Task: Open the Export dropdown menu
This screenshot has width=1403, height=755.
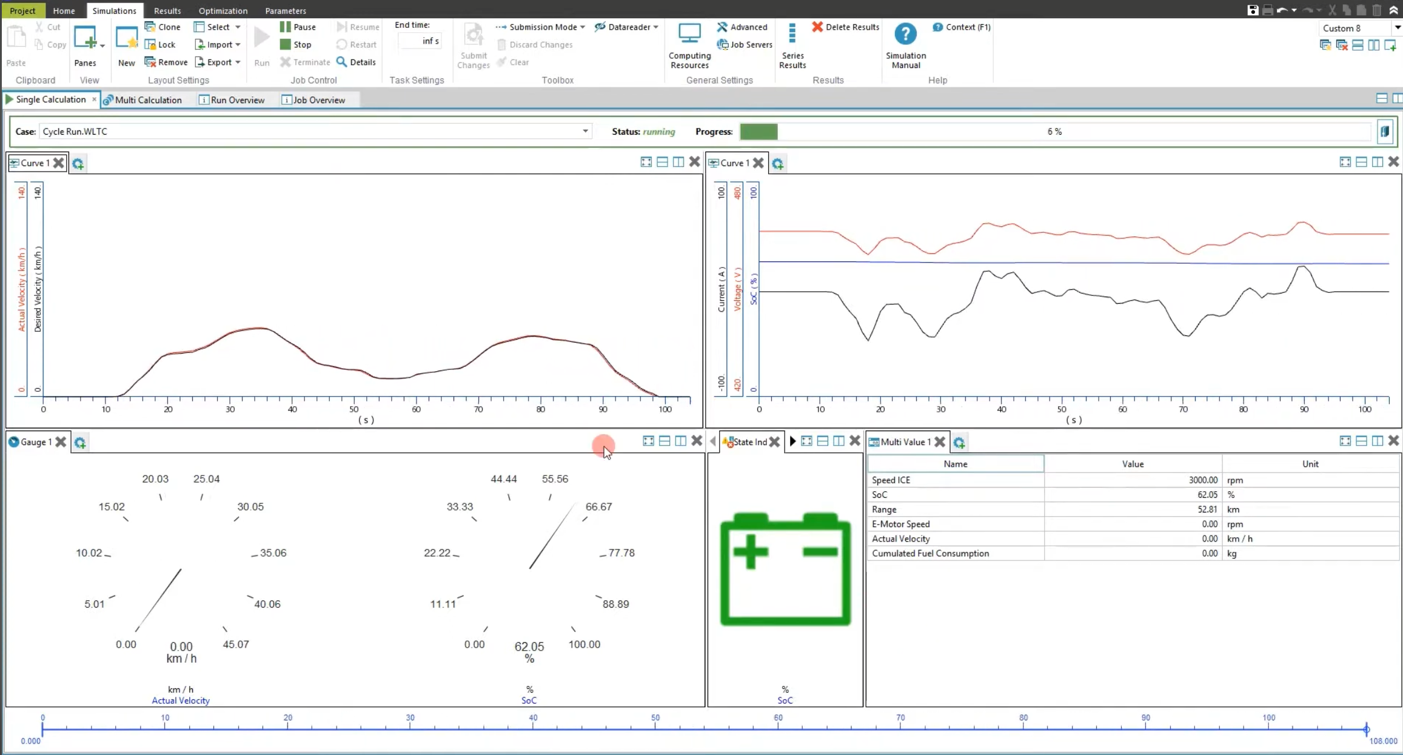Action: coord(238,62)
